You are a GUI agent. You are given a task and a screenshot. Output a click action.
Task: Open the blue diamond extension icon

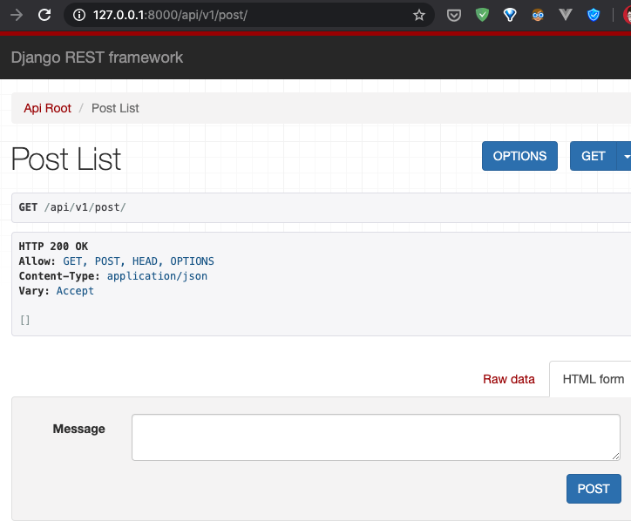pos(510,16)
